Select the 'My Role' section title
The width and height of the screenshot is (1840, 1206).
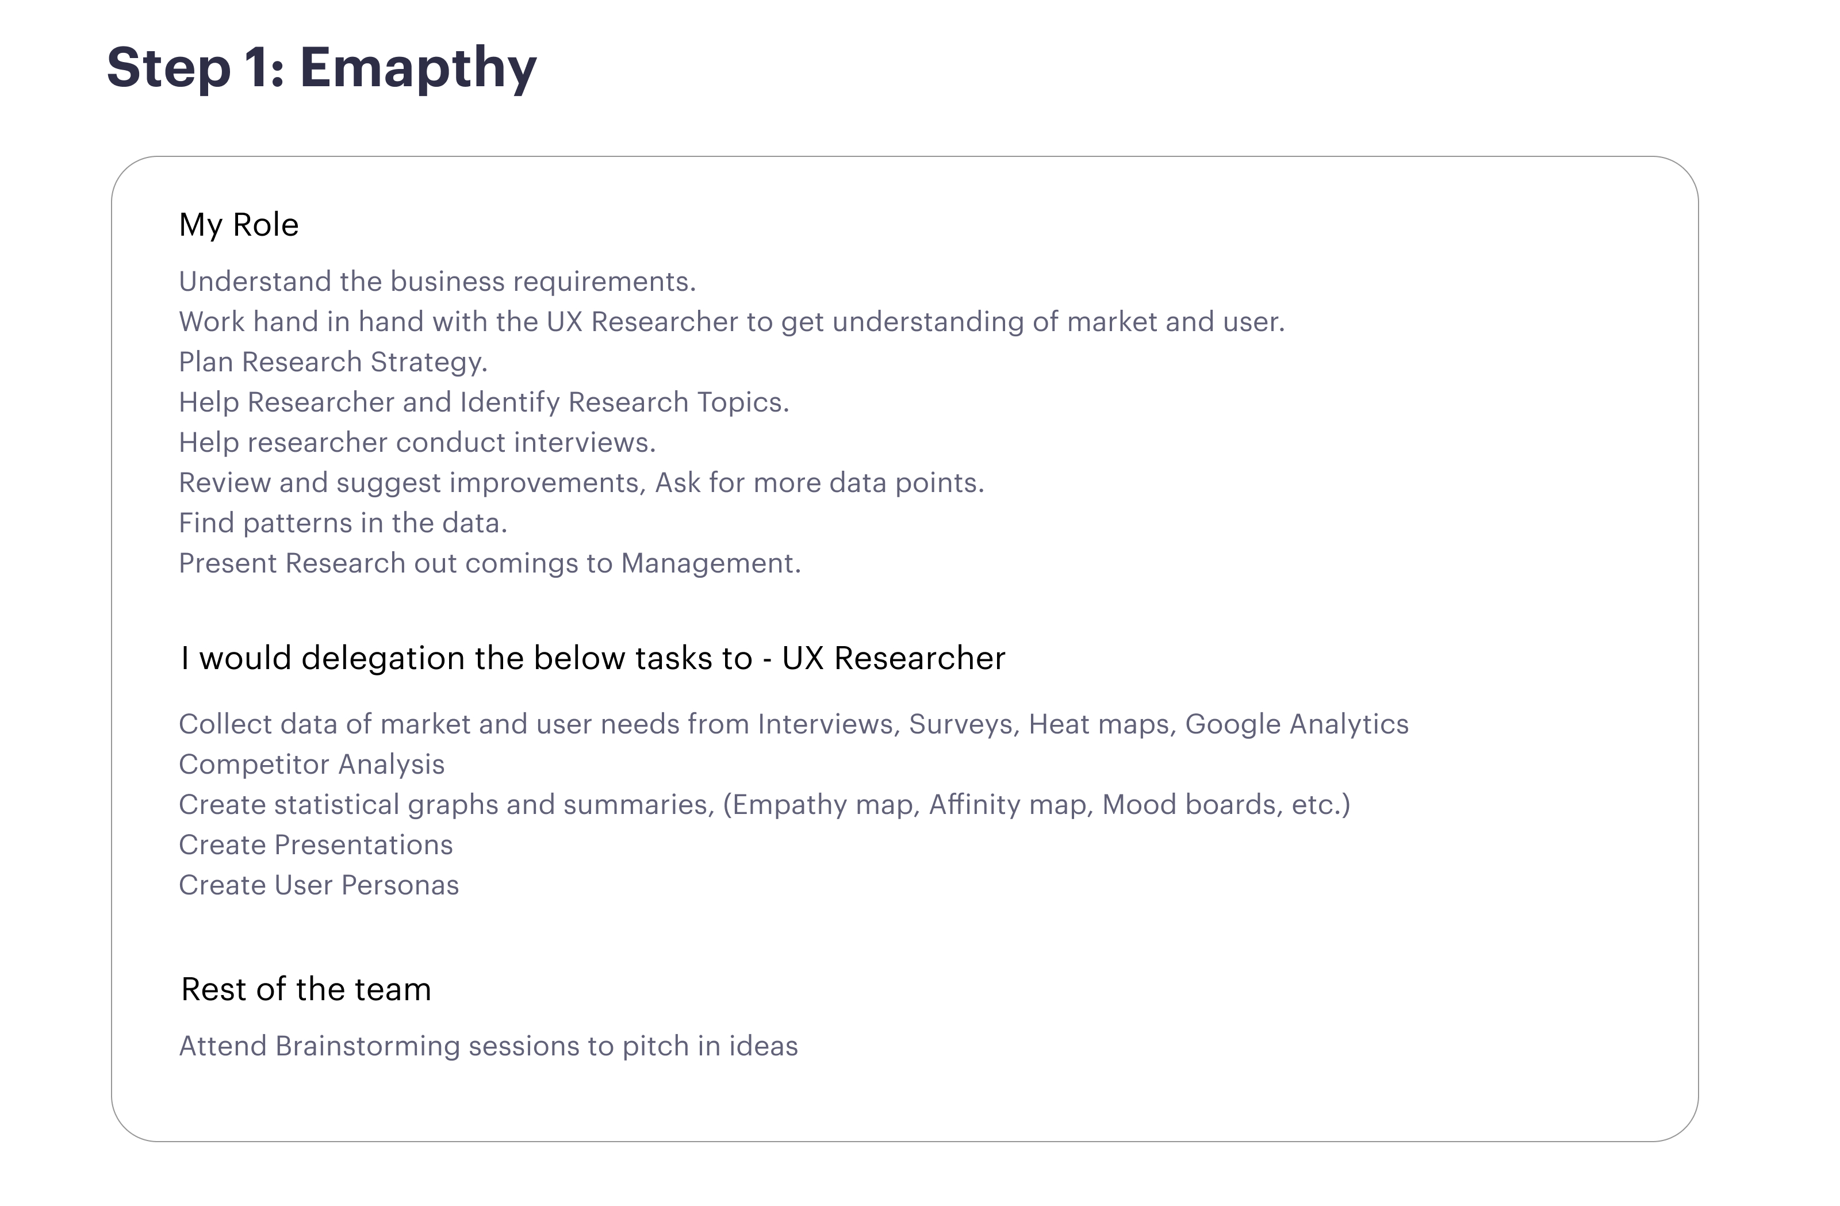tap(239, 226)
